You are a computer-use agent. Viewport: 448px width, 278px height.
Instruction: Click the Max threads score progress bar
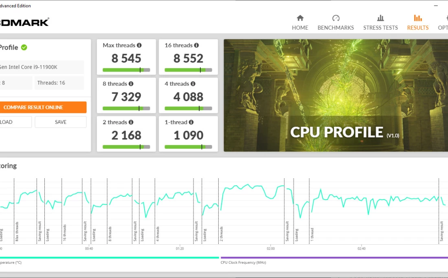(x=126, y=70)
